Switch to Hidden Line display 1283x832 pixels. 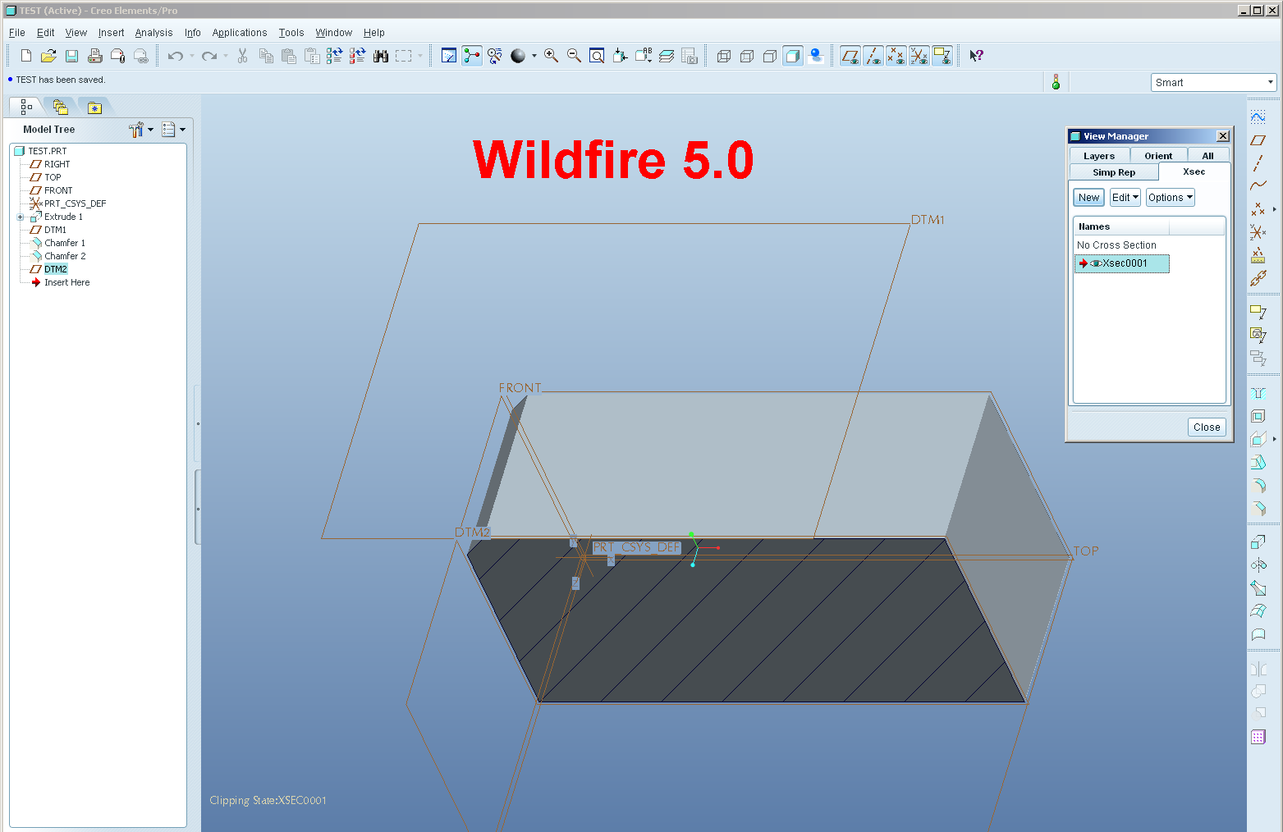point(747,56)
